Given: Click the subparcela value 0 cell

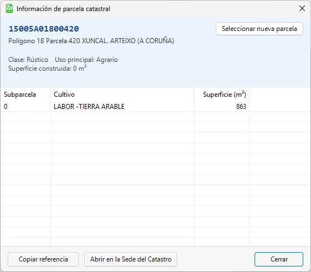Looking at the screenshot, I should tap(25, 107).
